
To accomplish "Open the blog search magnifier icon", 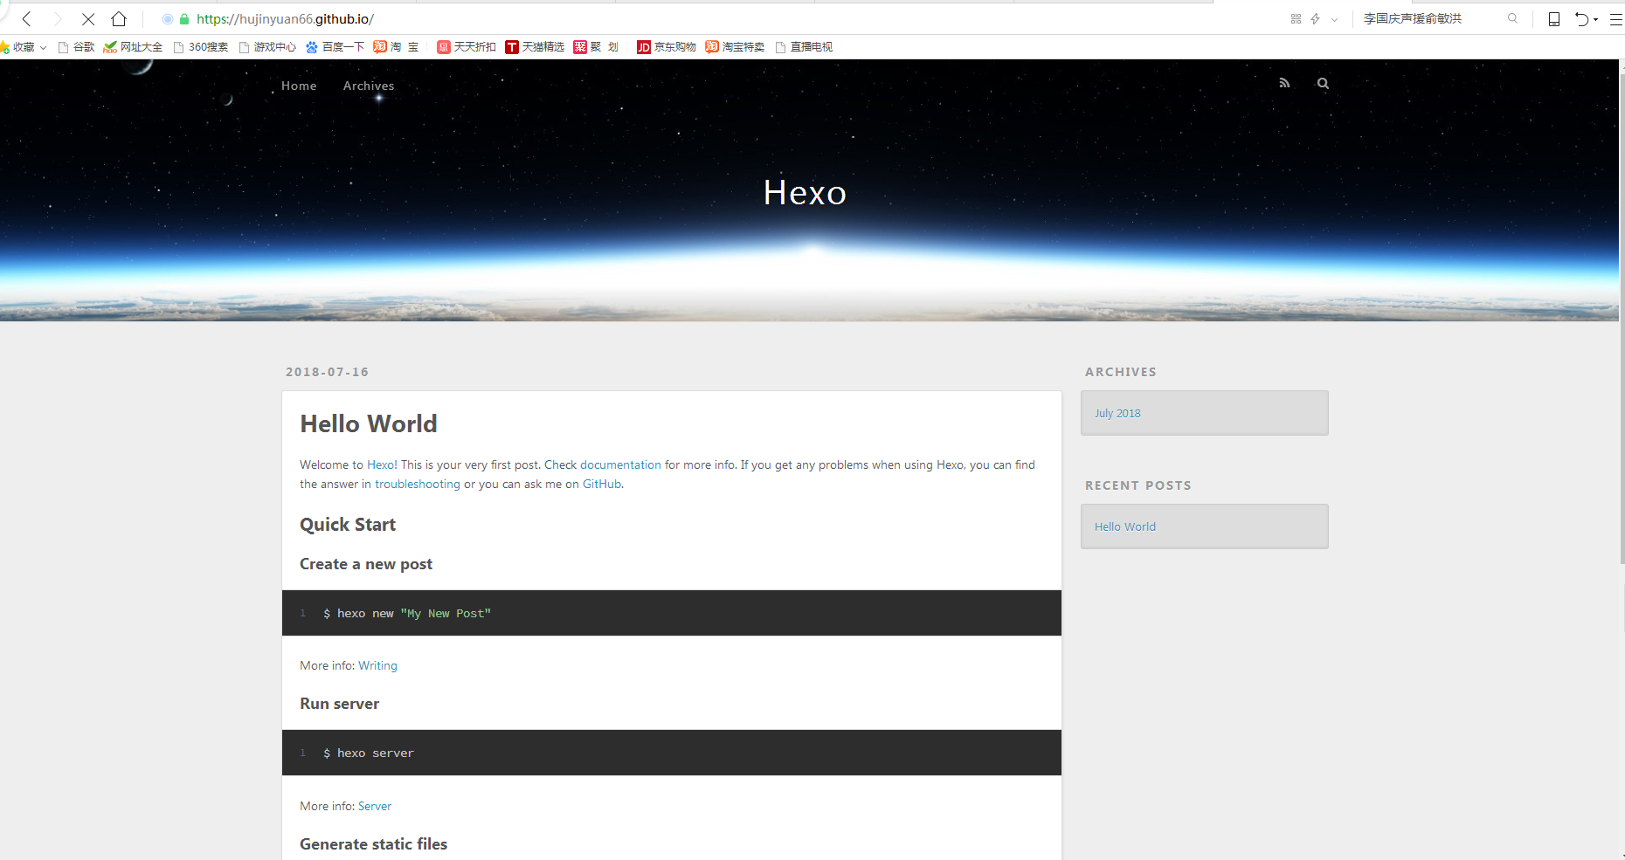I will 1323,84.
